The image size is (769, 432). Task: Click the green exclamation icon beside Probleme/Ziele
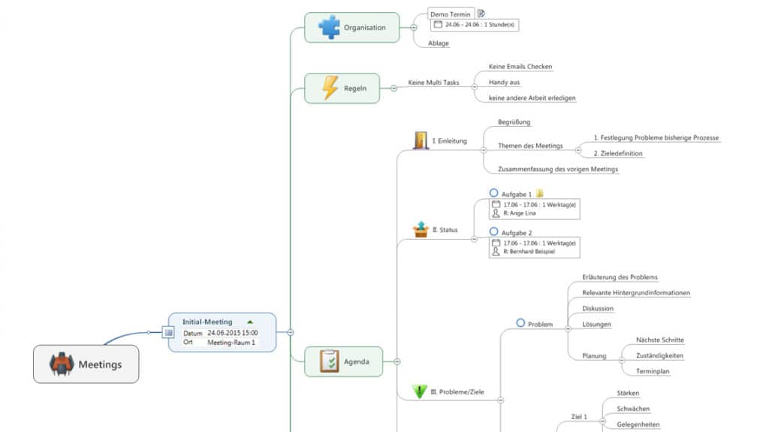[421, 391]
